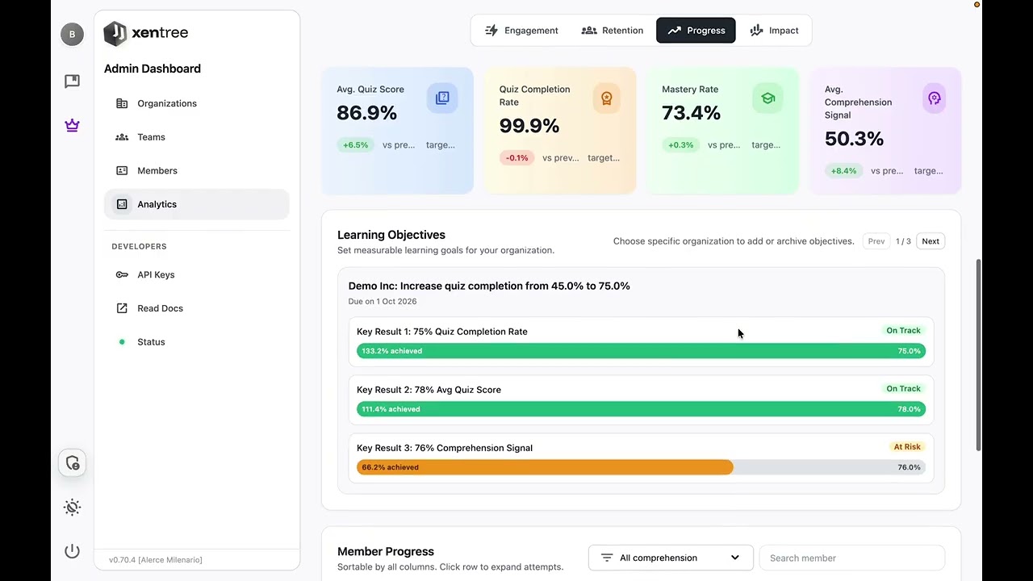Viewport: 1033px width, 581px height.
Task: Go to Members page
Action: [x=196, y=171]
